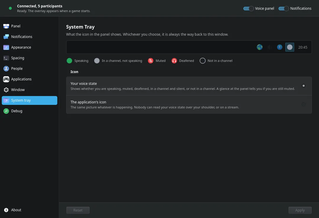This screenshot has width=319, height=218.
Task: Open the Debug magnifier icon
Action: 6,111
